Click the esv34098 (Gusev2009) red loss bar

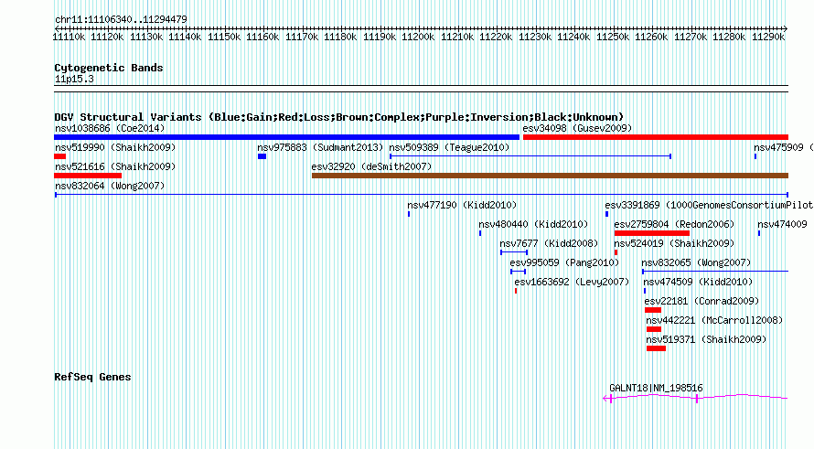tap(656, 137)
